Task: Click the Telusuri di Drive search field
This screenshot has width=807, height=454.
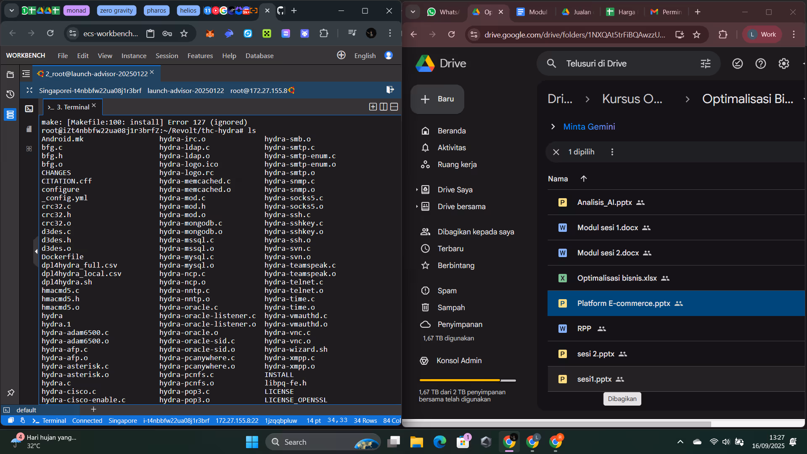Action: (x=628, y=64)
